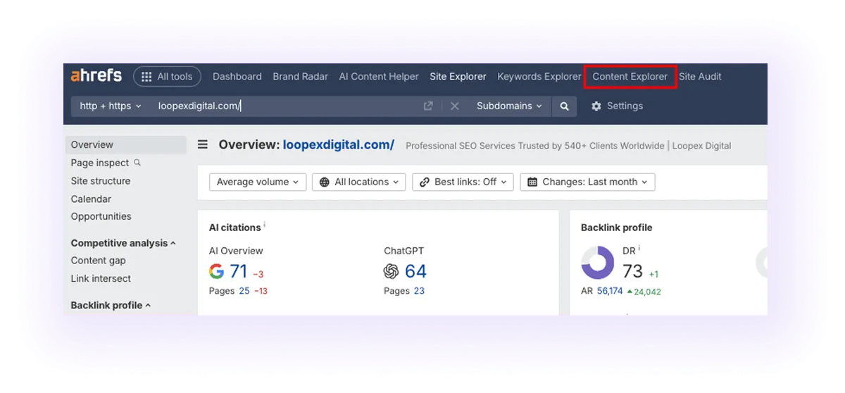
Task: Click the ChatGPT citations value 64
Action: (x=415, y=271)
